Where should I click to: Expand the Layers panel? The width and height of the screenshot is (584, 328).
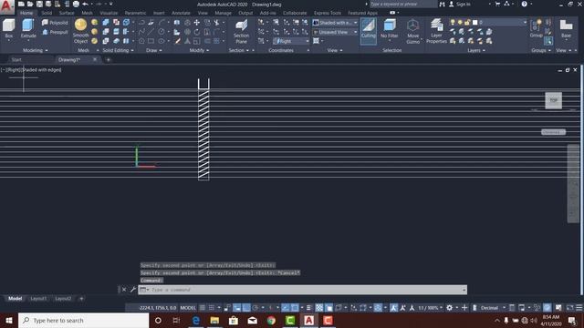pyautogui.click(x=476, y=50)
